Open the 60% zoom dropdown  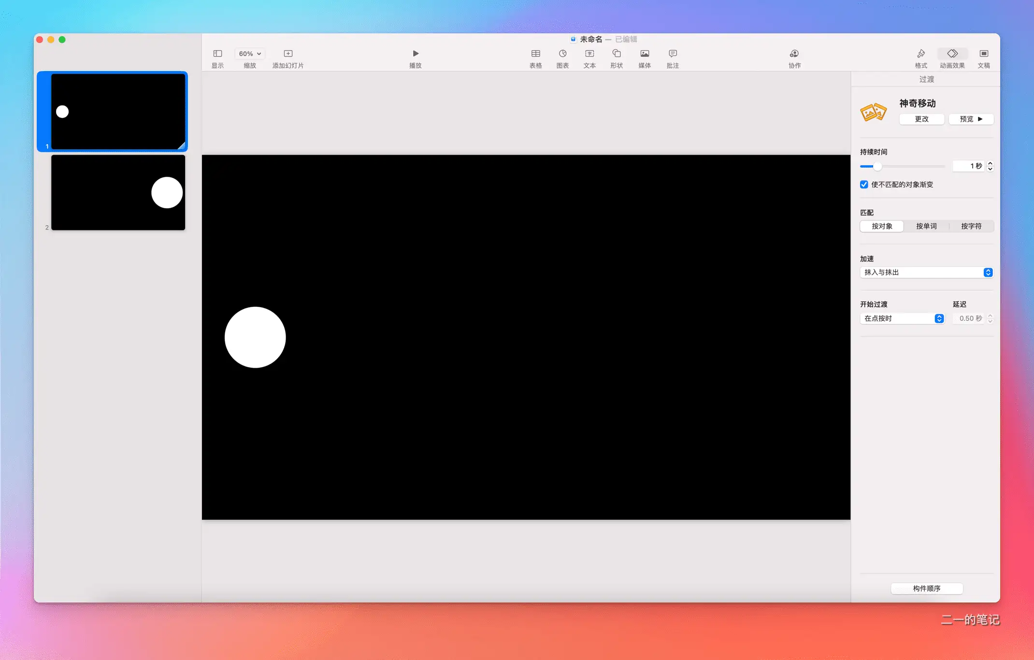(x=250, y=54)
